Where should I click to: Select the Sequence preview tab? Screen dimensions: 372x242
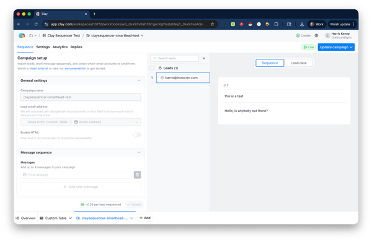point(270,63)
